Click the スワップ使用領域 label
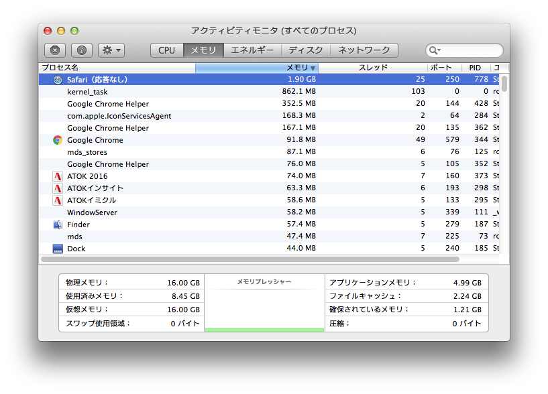This screenshot has height=394, width=548. pos(98,324)
